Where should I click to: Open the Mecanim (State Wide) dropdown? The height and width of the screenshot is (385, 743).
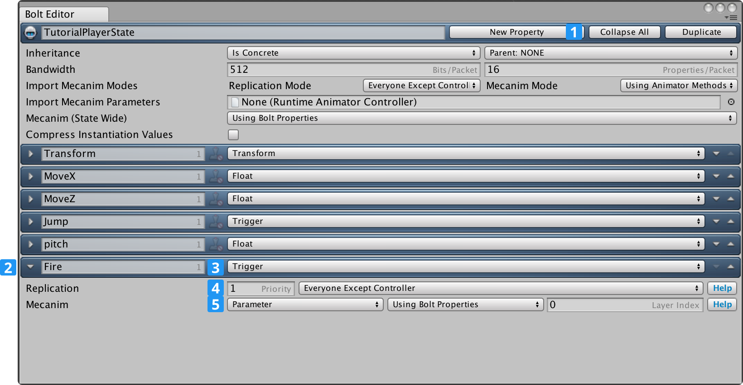click(482, 118)
